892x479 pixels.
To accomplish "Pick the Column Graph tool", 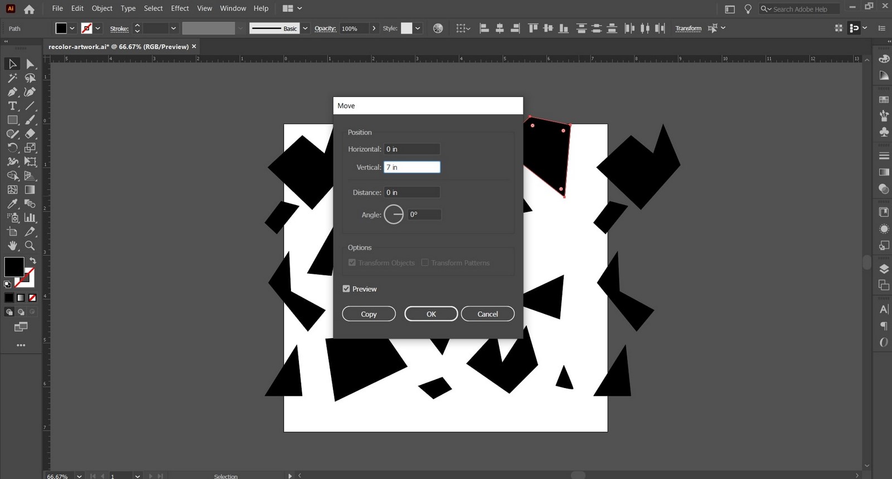I will (30, 217).
